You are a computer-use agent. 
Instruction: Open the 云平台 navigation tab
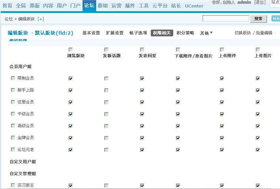coord(160,6)
